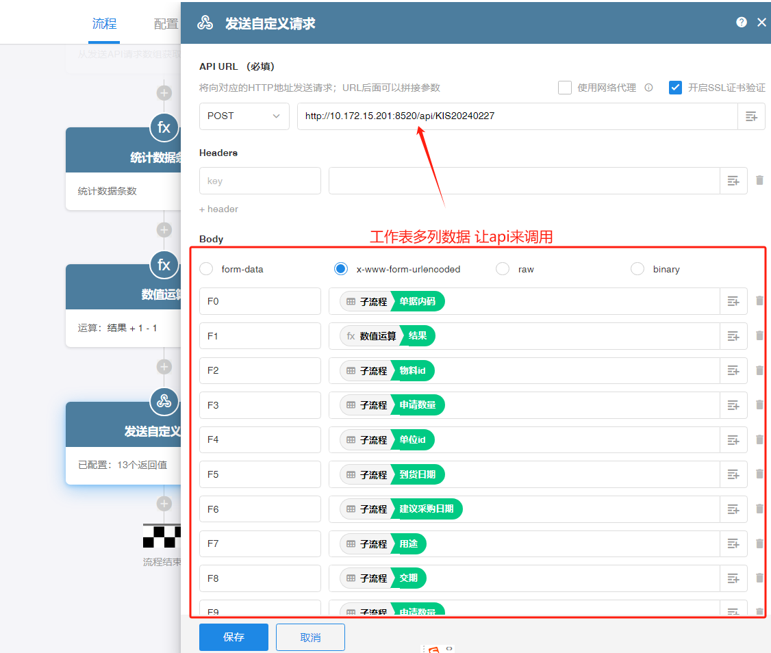This screenshot has height=653, width=771.
Task: Open field selector for API URL
Action: click(x=751, y=116)
